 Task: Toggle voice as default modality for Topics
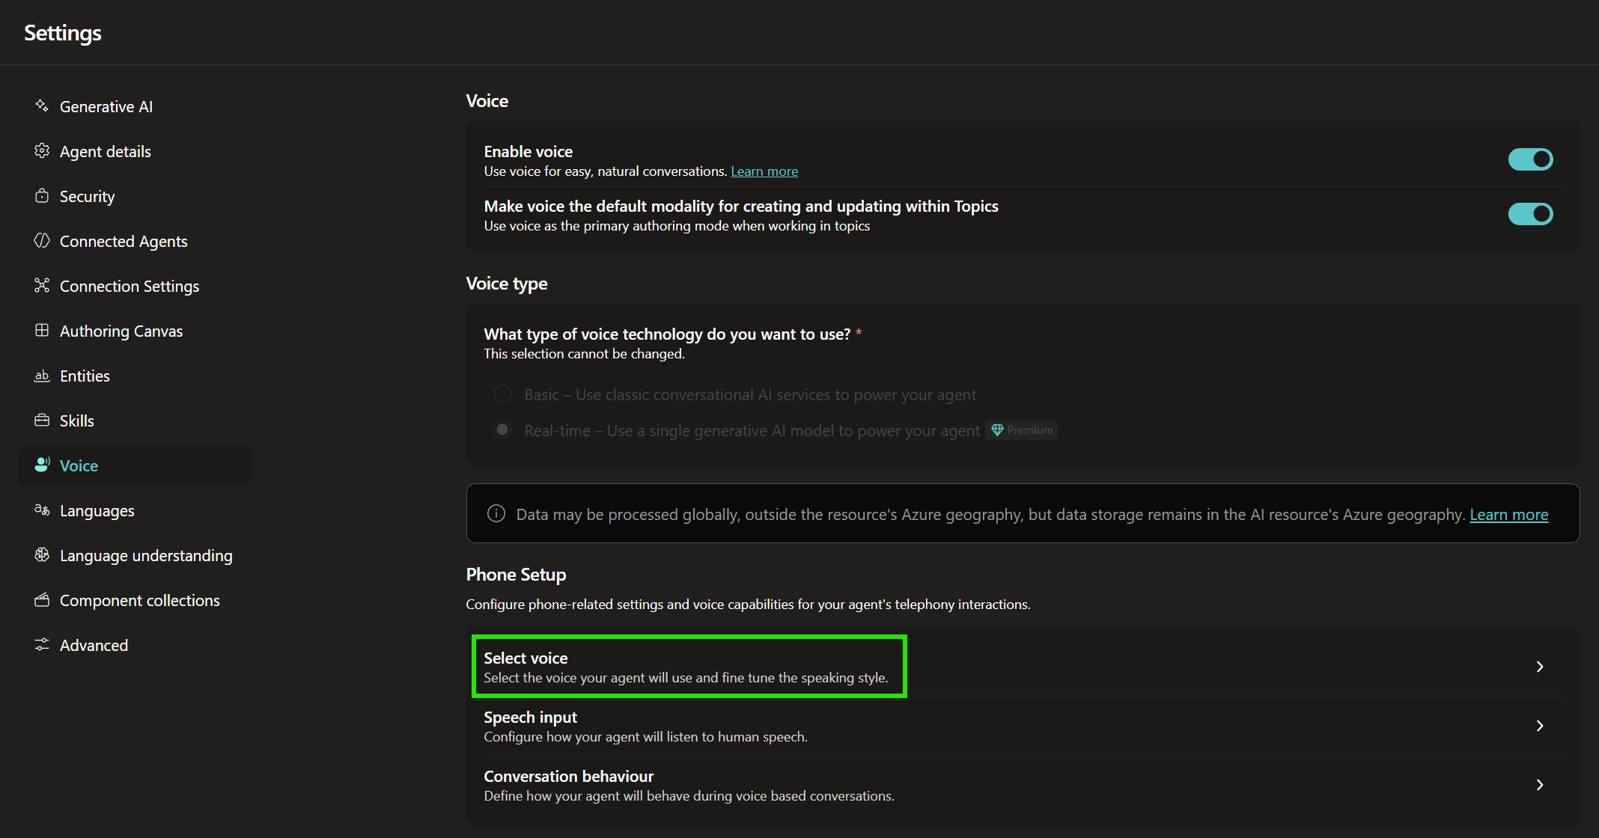click(1530, 214)
